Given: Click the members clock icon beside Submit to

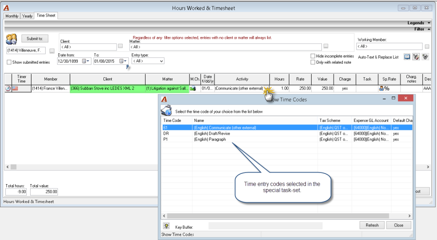Looking at the screenshot, I should [12, 39].
